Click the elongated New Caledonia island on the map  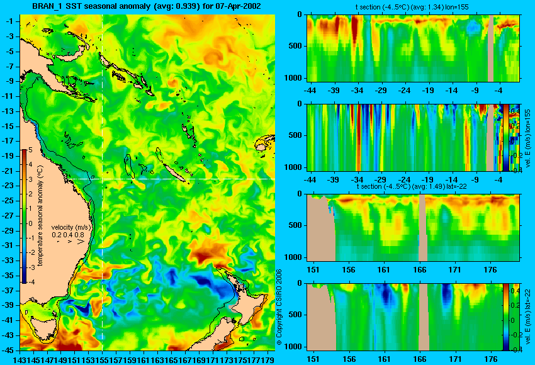(x=174, y=172)
